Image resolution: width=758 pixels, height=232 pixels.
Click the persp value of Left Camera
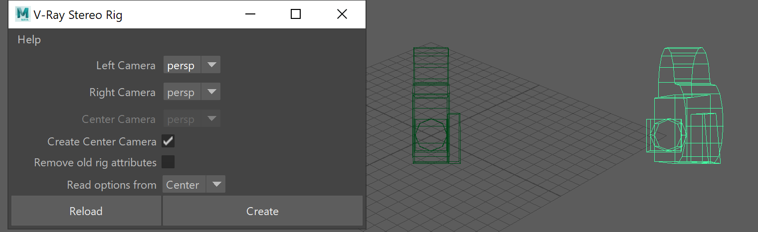tap(182, 65)
